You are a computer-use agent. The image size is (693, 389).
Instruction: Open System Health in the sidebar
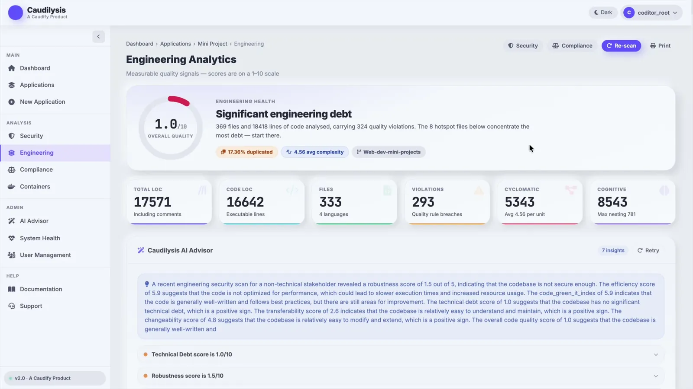55,238
